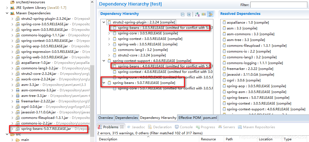Expand spring-beans-5.0.7.RELEASE.jar in Package Explorer

pyautogui.click(x=12, y=129)
